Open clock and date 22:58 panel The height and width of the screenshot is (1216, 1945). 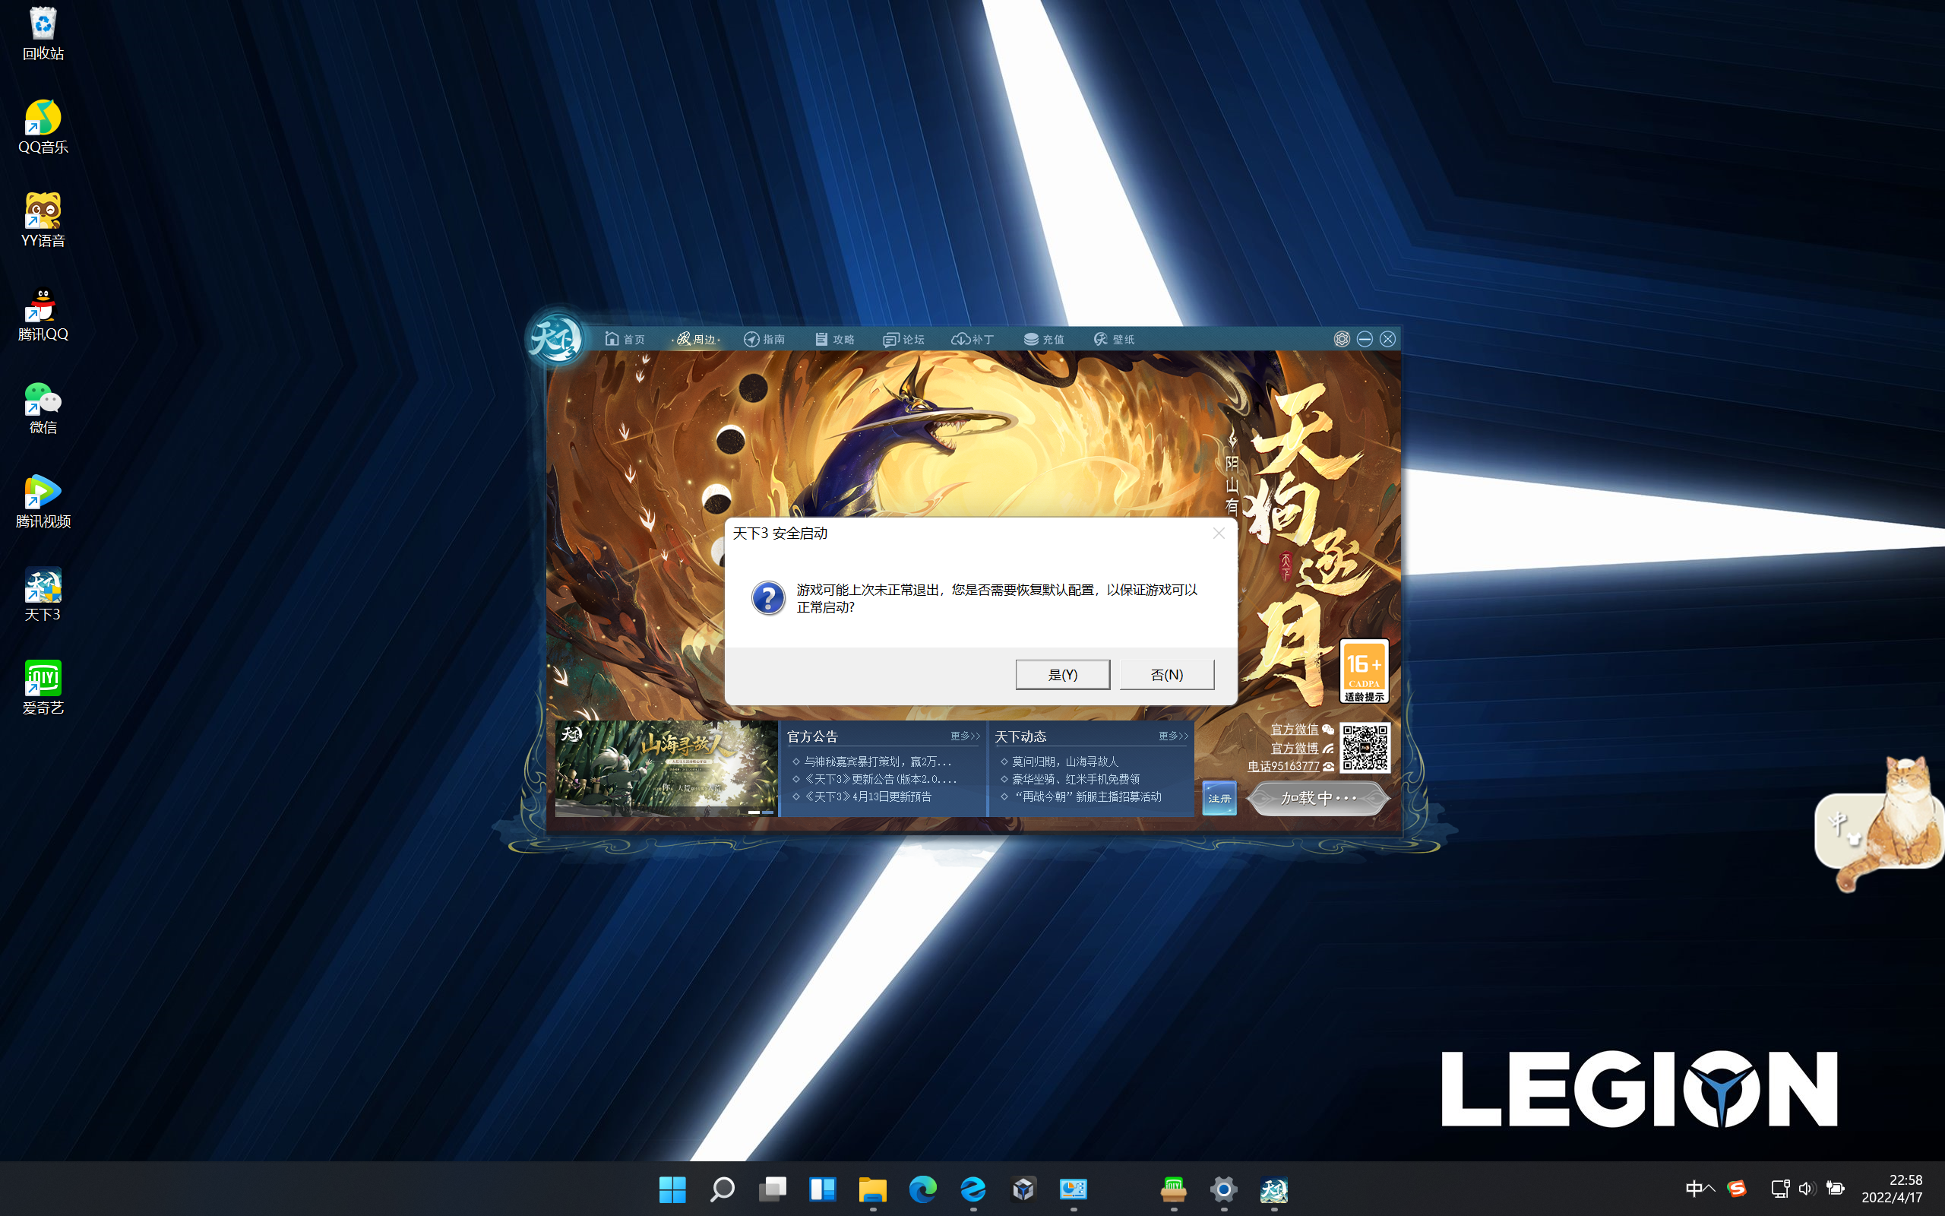pos(1892,1188)
